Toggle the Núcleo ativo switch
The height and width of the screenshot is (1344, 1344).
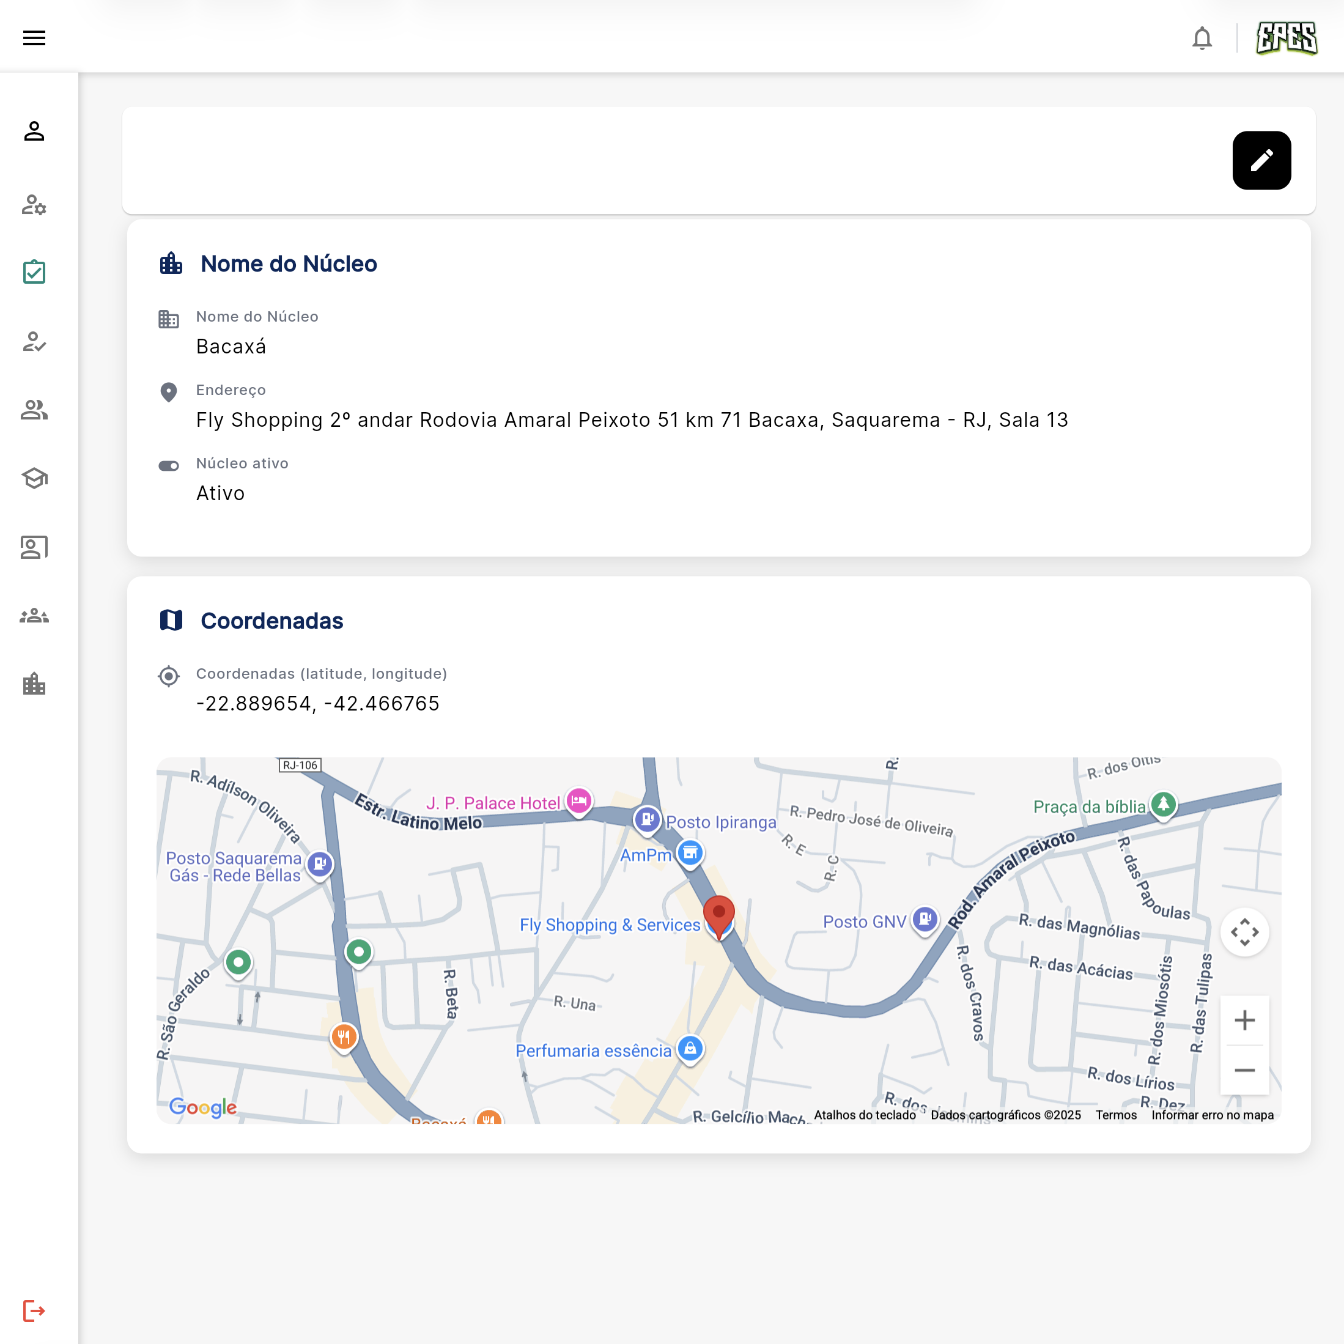click(169, 465)
